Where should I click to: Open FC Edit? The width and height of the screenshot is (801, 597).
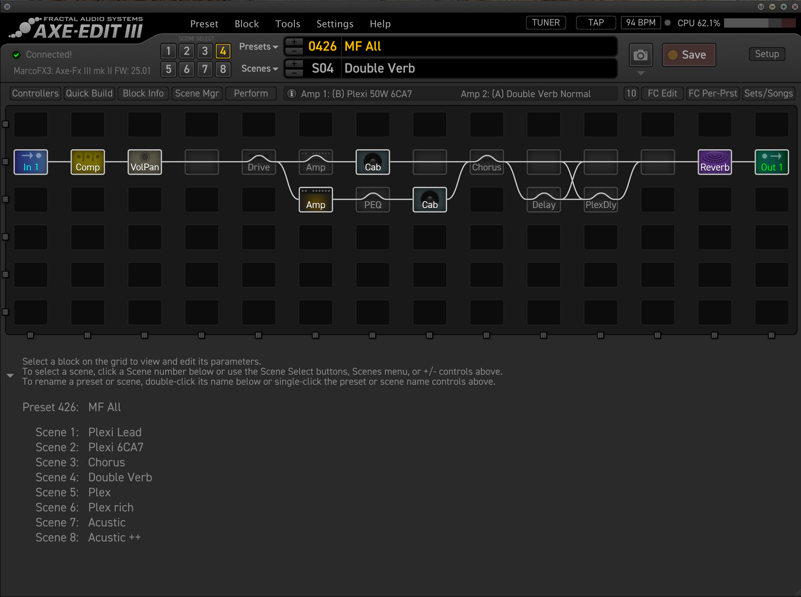click(x=662, y=94)
